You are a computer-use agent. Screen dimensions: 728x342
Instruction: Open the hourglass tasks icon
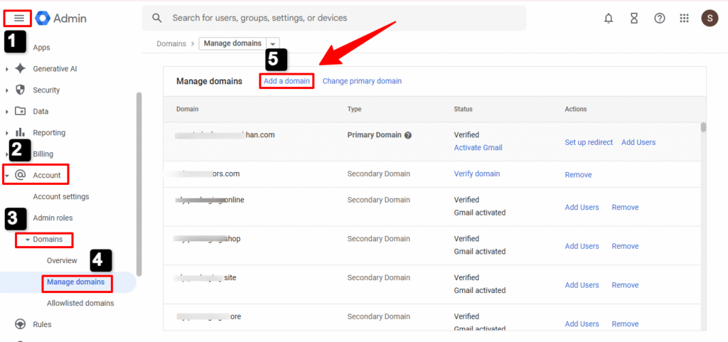[x=633, y=18]
